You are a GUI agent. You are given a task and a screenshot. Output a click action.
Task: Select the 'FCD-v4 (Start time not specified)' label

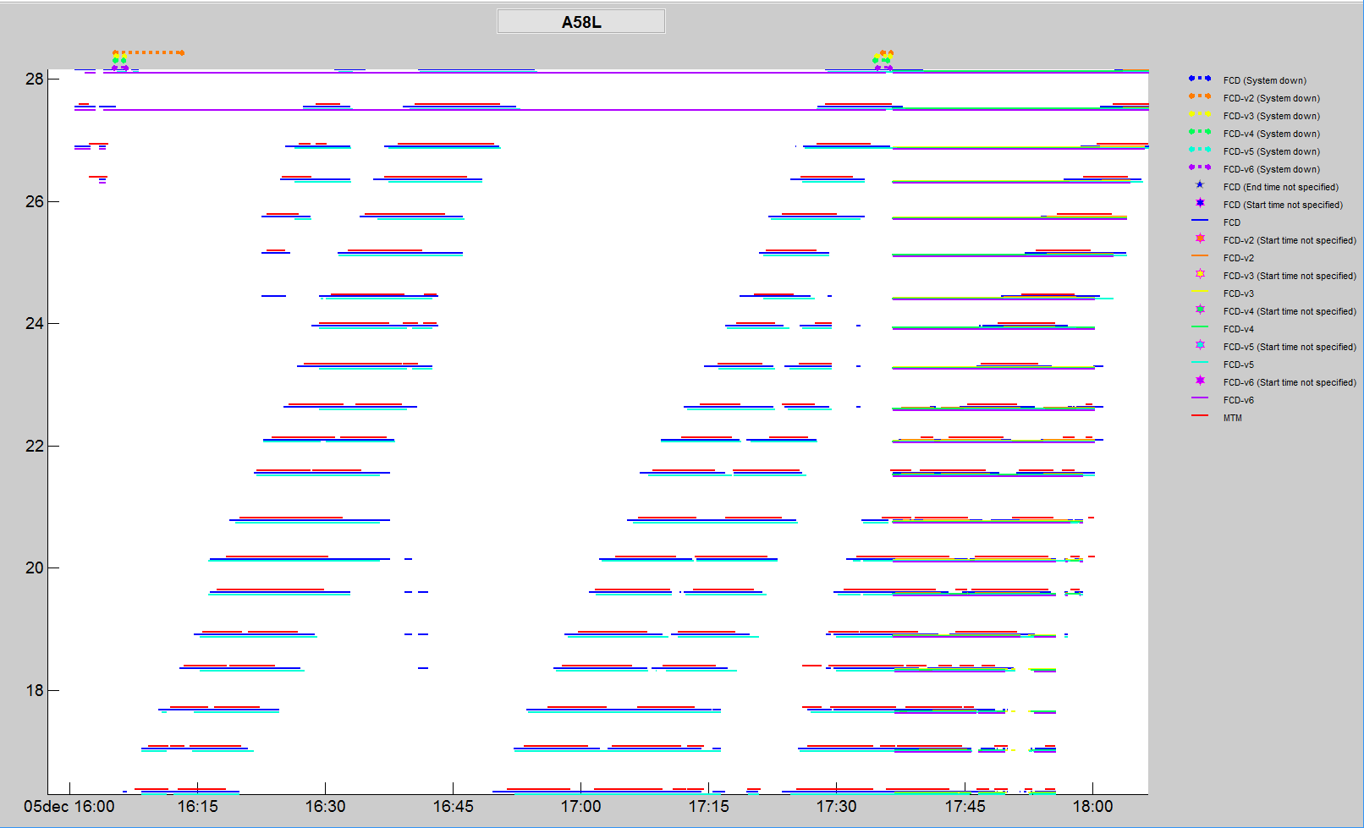(x=1290, y=311)
